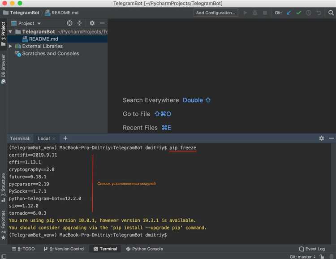Revert changes with the undo arrow icon
Image resolution: width=336 pixels, height=259 pixels.
tap(319, 13)
